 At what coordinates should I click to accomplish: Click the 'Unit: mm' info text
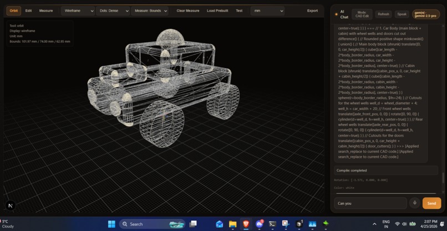coord(16,36)
